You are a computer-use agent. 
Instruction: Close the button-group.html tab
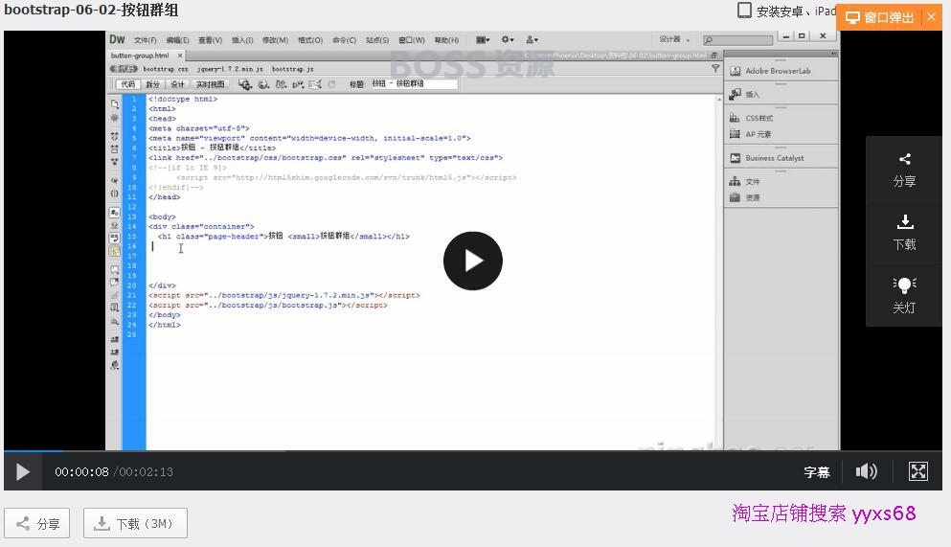click(x=179, y=56)
